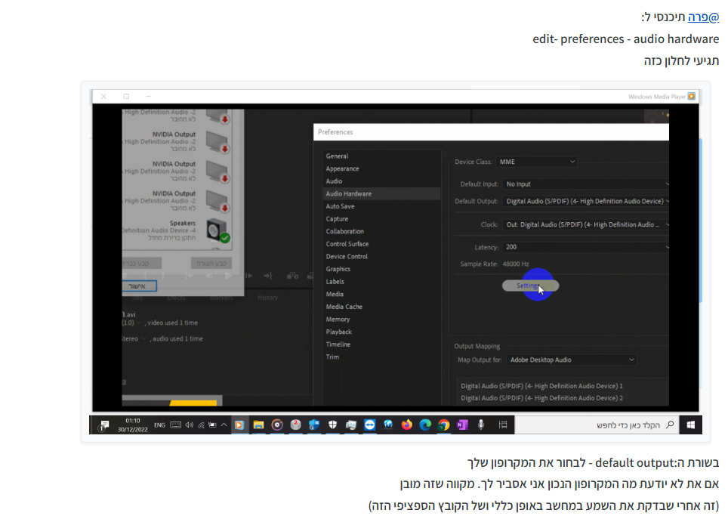Click the Preferences dialog title bar
The height and width of the screenshot is (522, 728).
pyautogui.click(x=491, y=132)
